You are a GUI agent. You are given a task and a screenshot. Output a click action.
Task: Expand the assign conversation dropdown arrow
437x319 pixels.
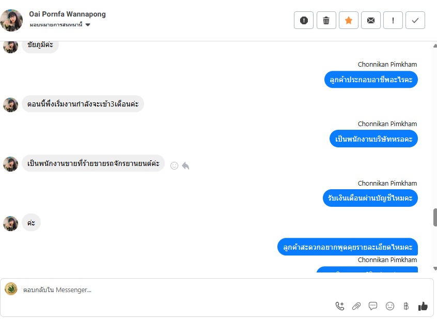88,25
